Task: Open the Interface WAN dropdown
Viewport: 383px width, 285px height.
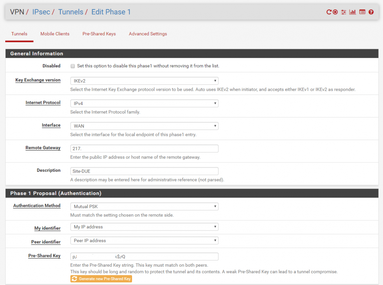Action: [144, 126]
